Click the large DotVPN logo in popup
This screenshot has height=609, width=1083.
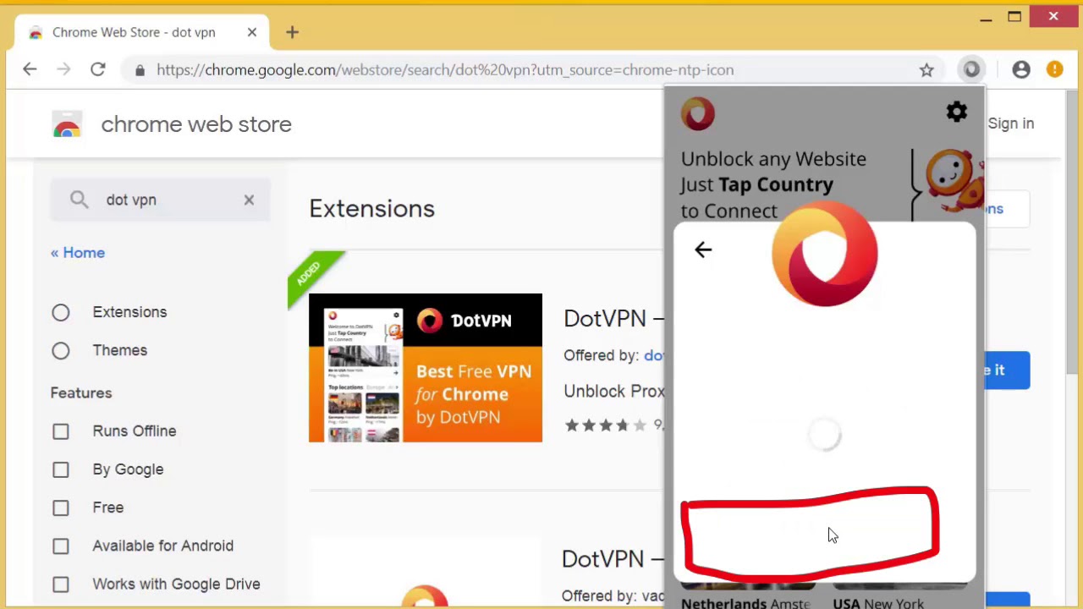(825, 254)
